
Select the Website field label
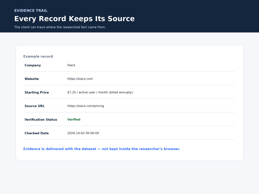click(x=32, y=79)
